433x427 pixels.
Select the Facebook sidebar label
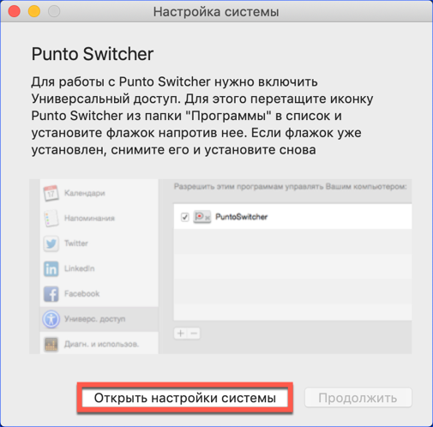[82, 293]
